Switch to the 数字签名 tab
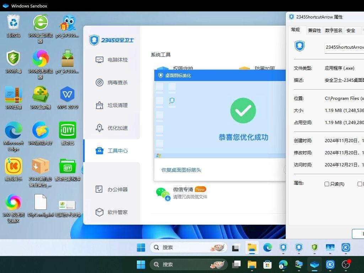The width and height of the screenshot is (364, 273). [x=333, y=31]
